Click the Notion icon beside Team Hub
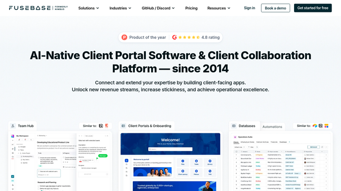Screen dimensions: 341x191 pos(101,126)
